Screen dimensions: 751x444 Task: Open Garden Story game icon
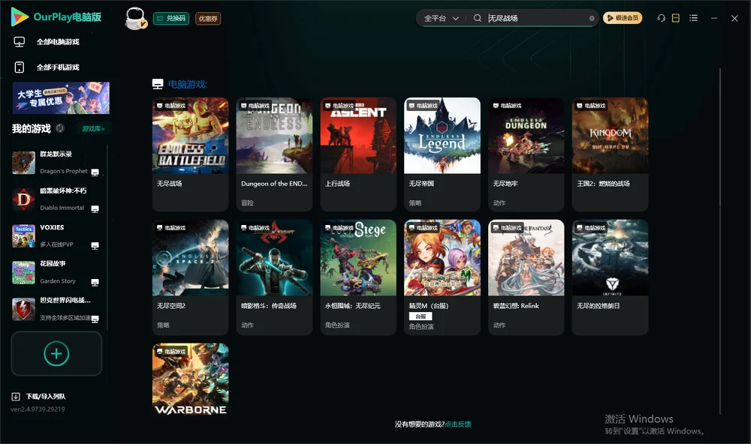23,273
